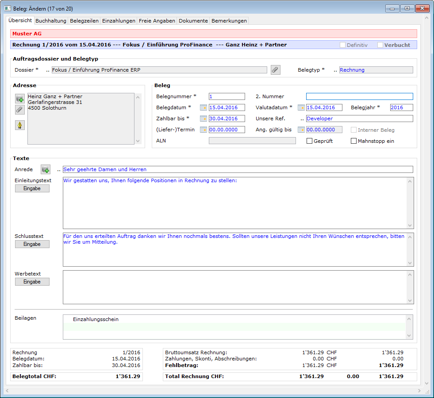Open the calendar picker for Zahlbar bis
The height and width of the screenshot is (398, 434).
pyautogui.click(x=204, y=119)
